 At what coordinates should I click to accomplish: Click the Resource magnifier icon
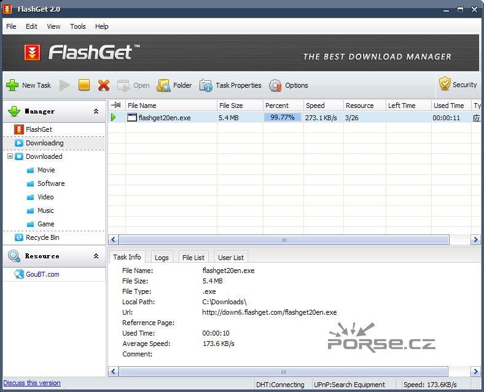tap(14, 256)
